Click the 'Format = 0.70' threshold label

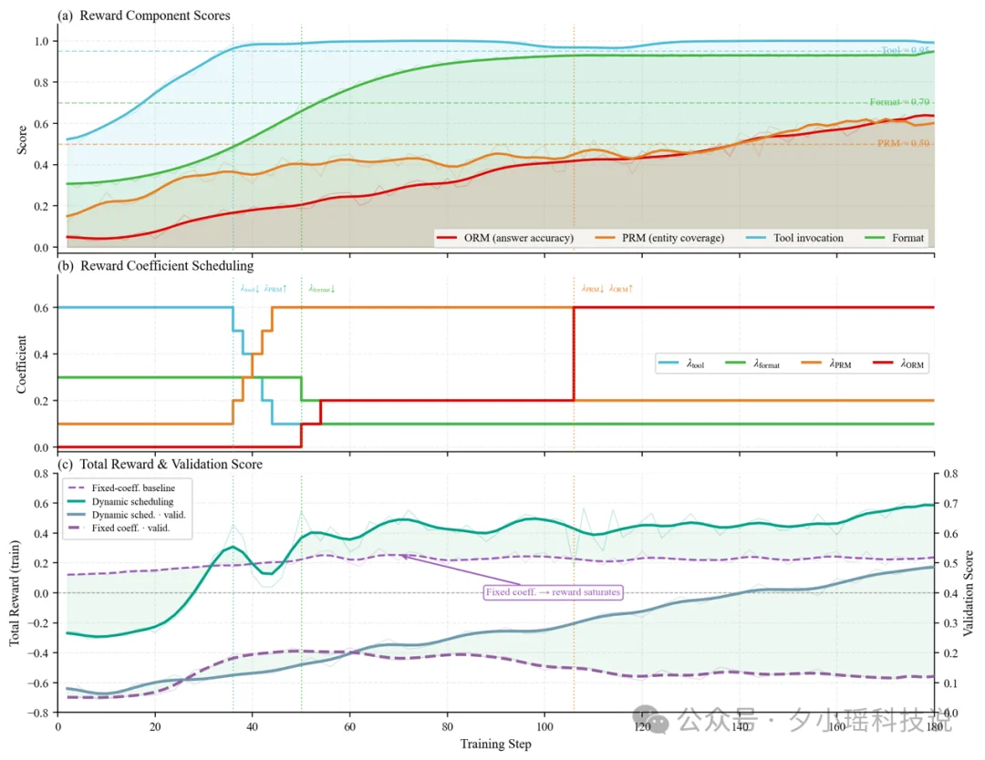[899, 102]
